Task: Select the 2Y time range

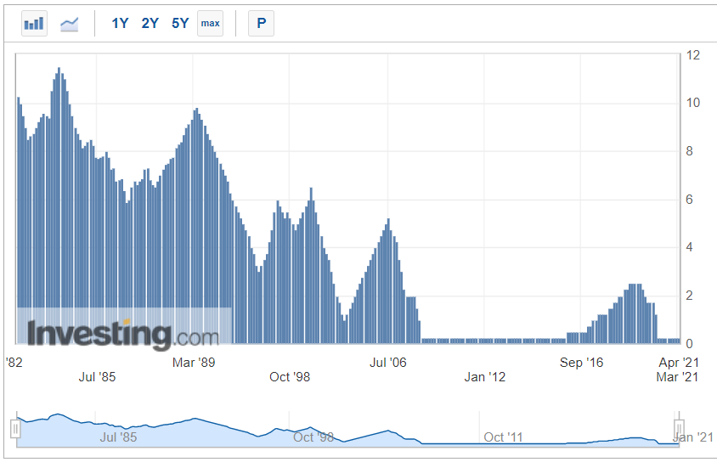Action: point(150,23)
